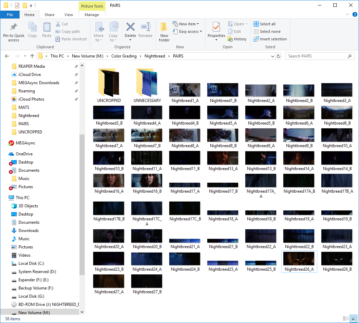Unpin iCloud Photos pin icon

pos(76,99)
